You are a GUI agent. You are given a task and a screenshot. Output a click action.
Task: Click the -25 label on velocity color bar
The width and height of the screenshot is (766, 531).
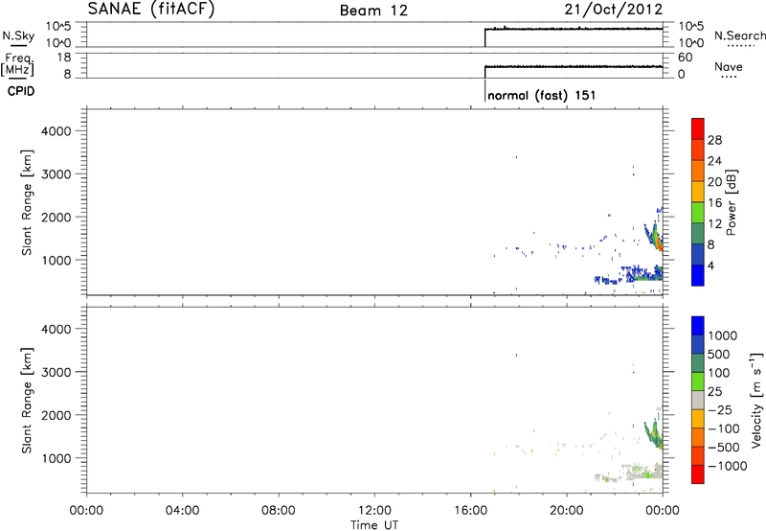720,410
